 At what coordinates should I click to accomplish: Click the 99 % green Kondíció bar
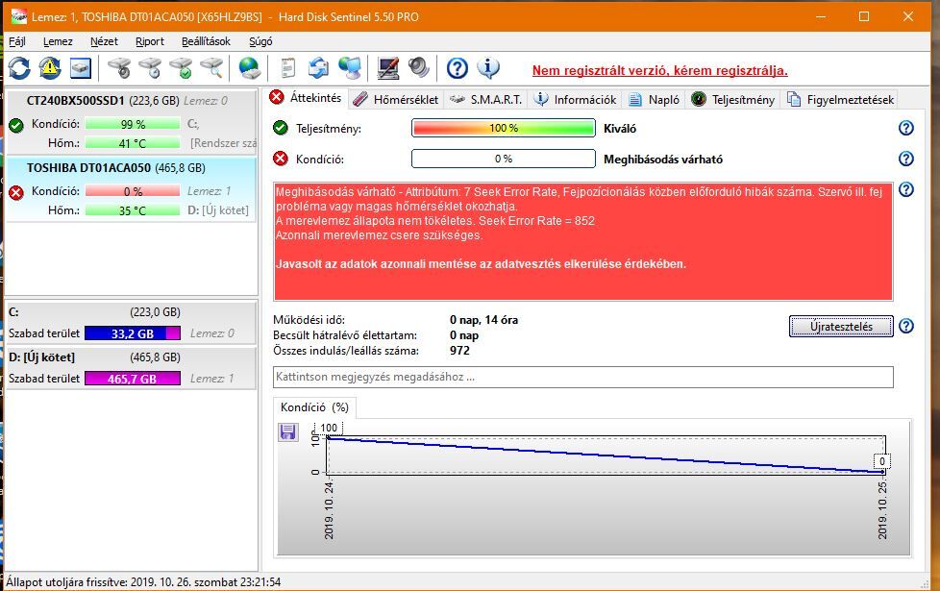pos(133,124)
